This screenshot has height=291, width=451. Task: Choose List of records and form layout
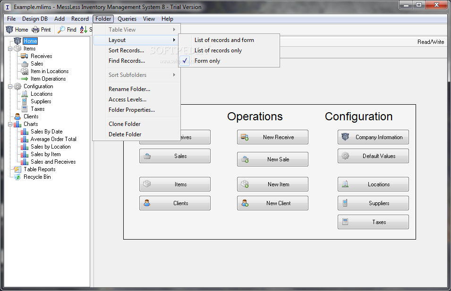(229, 40)
